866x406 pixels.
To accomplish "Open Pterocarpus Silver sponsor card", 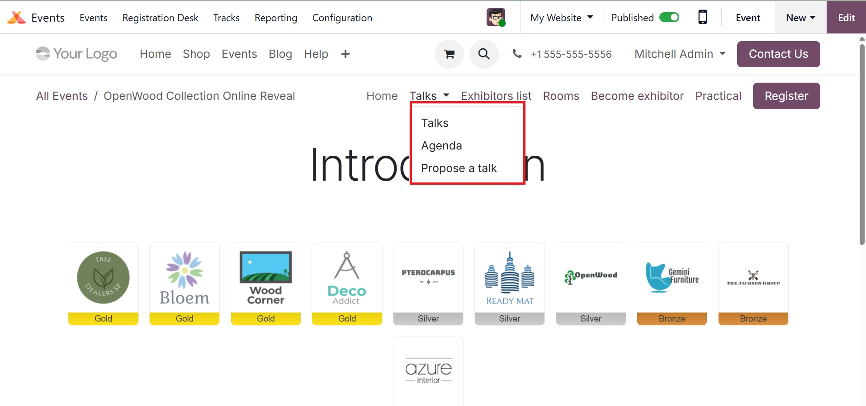I will pos(428,284).
